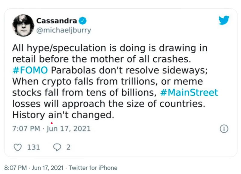
Task: Open the #MainStreet hashtag
Action: [189, 92]
